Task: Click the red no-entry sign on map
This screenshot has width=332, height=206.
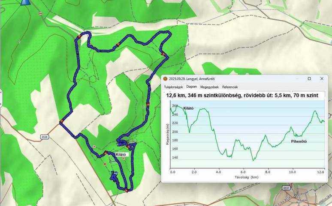Action: (41, 14)
